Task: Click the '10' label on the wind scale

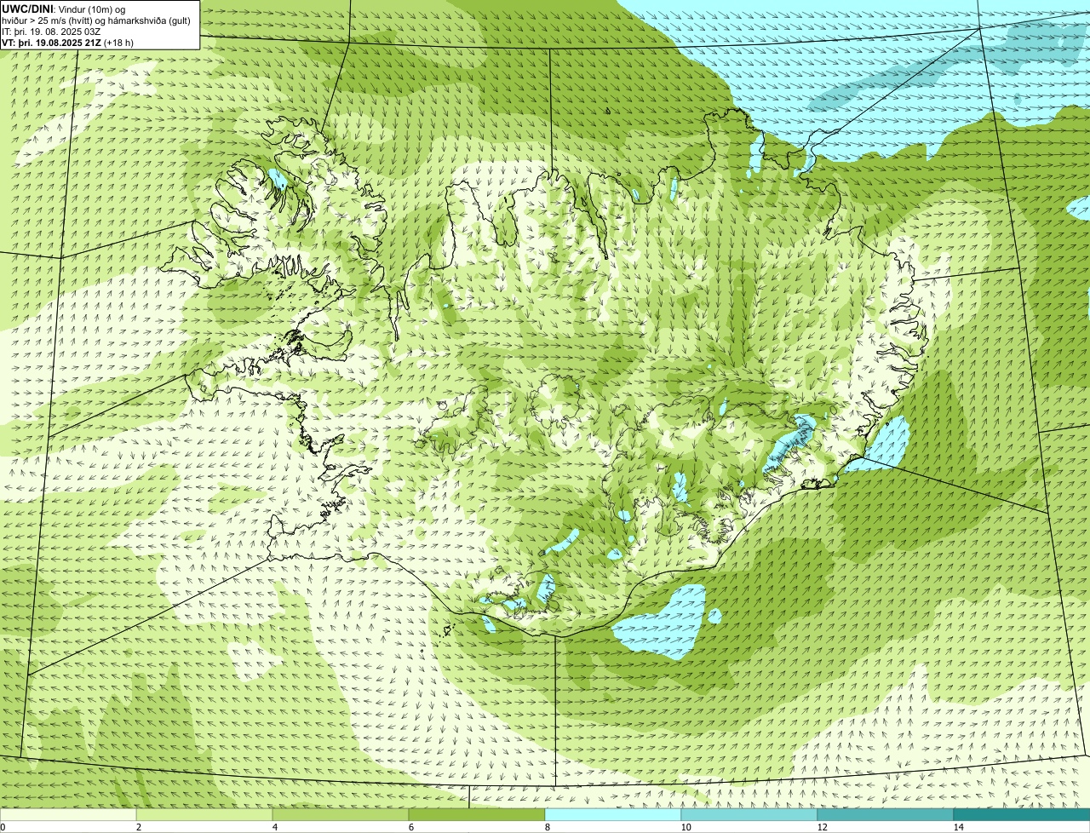Action: coord(686,827)
